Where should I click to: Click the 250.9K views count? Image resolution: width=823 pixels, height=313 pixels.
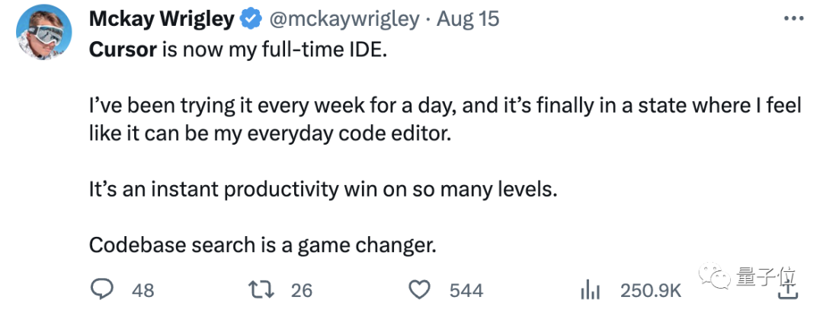point(651,290)
